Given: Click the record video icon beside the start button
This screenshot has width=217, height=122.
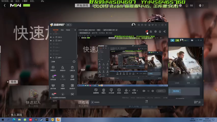Looking at the screenshot, I should tap(144, 91).
